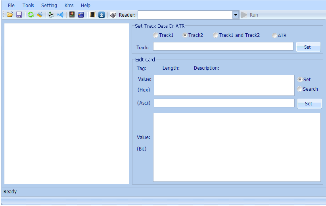The width and height of the screenshot is (326, 206).
Task: Click the reader device icon beside Reader label
Action: 113,15
